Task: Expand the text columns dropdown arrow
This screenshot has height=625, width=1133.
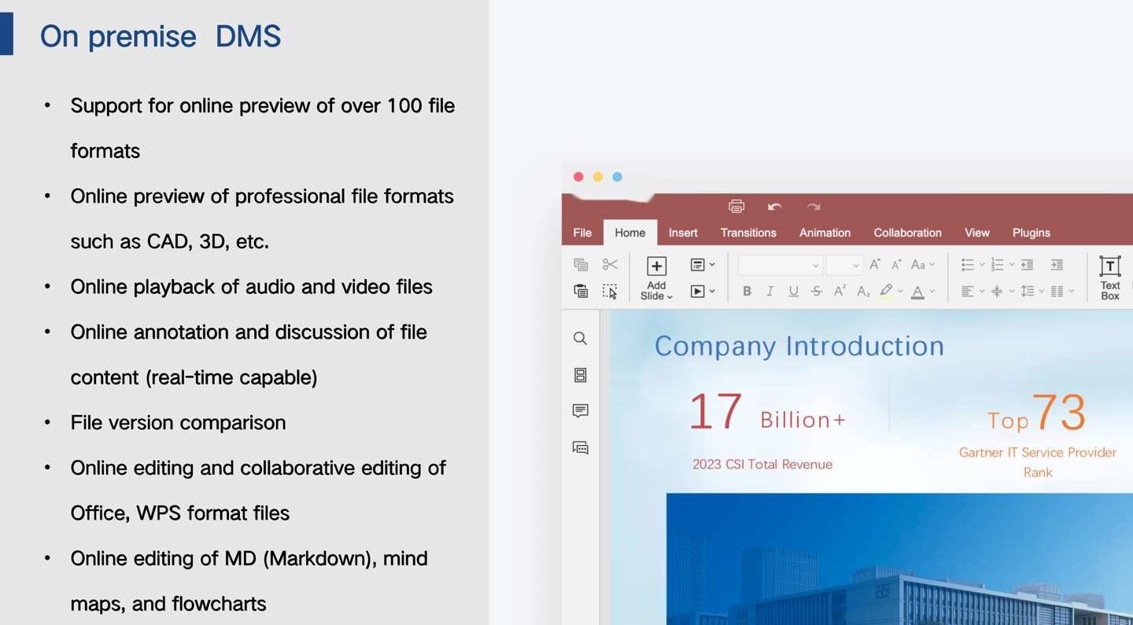Action: [x=1072, y=292]
